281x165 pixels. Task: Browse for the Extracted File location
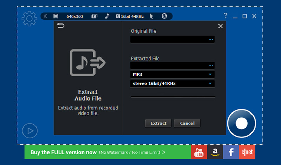tap(211, 66)
